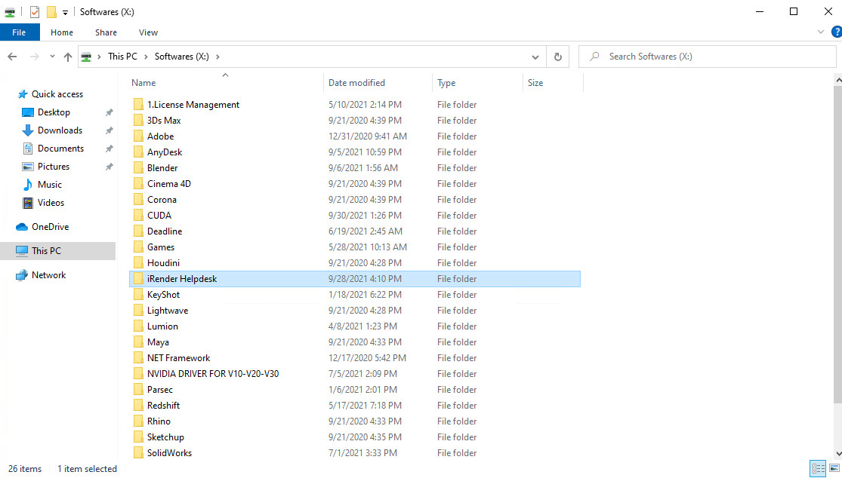Image resolution: width=842 pixels, height=478 pixels.
Task: Open Help with the question mark icon
Action: pos(836,32)
